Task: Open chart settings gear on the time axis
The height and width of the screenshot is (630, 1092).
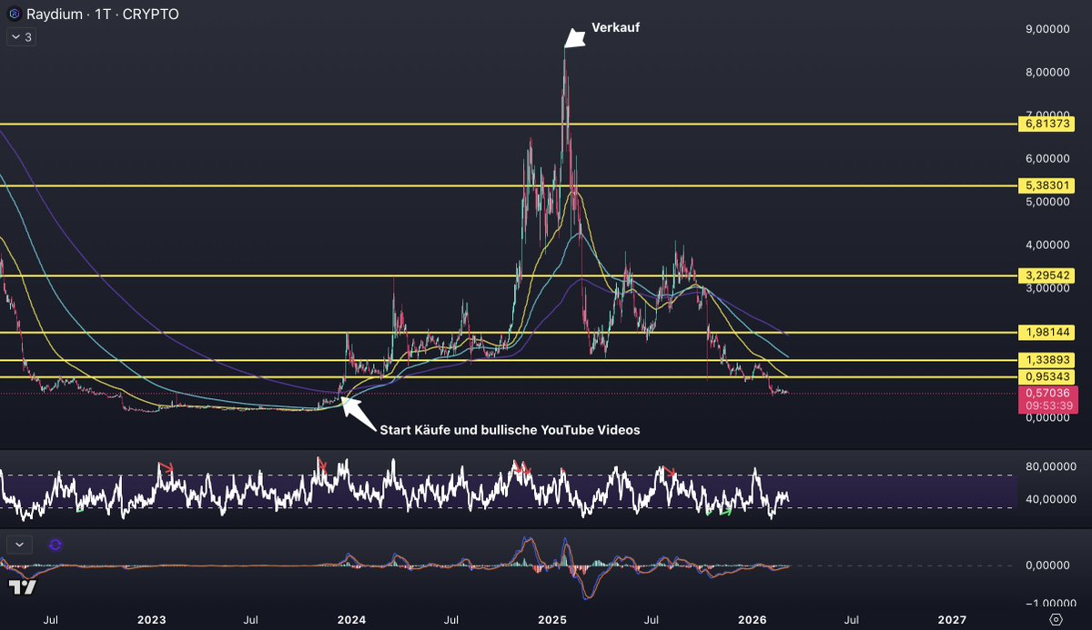Action: [x=1055, y=619]
